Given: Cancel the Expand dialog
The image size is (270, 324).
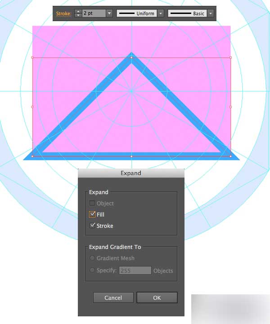Looking at the screenshot, I should [113, 297].
